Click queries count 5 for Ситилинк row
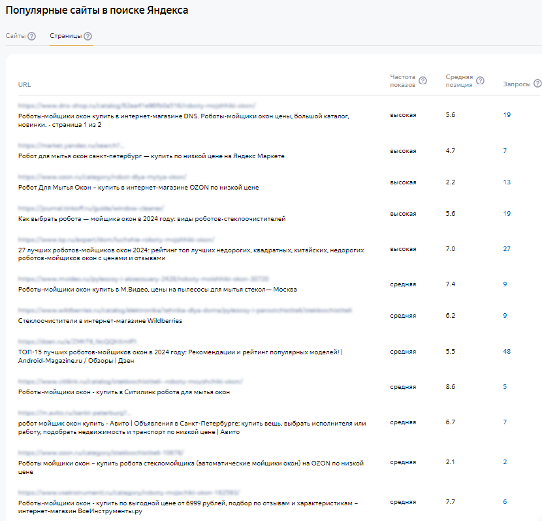542x521 pixels. [505, 387]
